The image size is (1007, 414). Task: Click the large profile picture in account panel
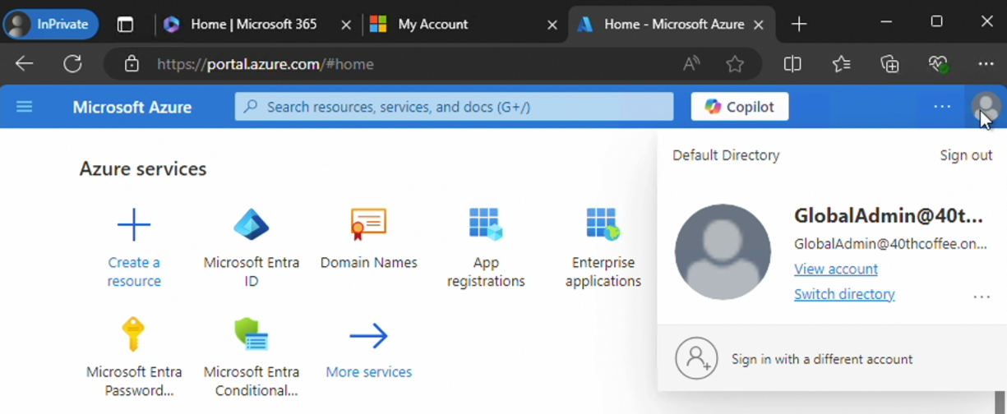[723, 252]
